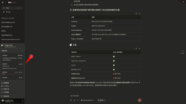Copy the Polar support summary table
This screenshot has width=186, height=104.
tap(136, 49)
